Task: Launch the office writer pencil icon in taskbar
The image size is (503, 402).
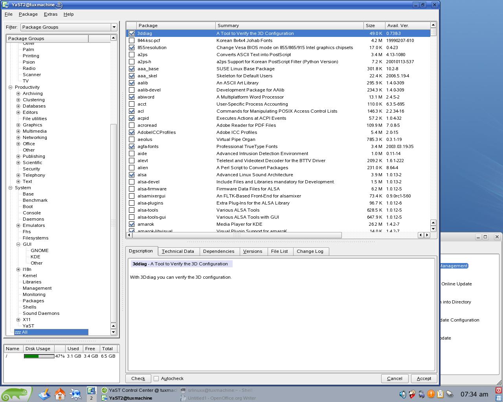Action: [x=44, y=394]
